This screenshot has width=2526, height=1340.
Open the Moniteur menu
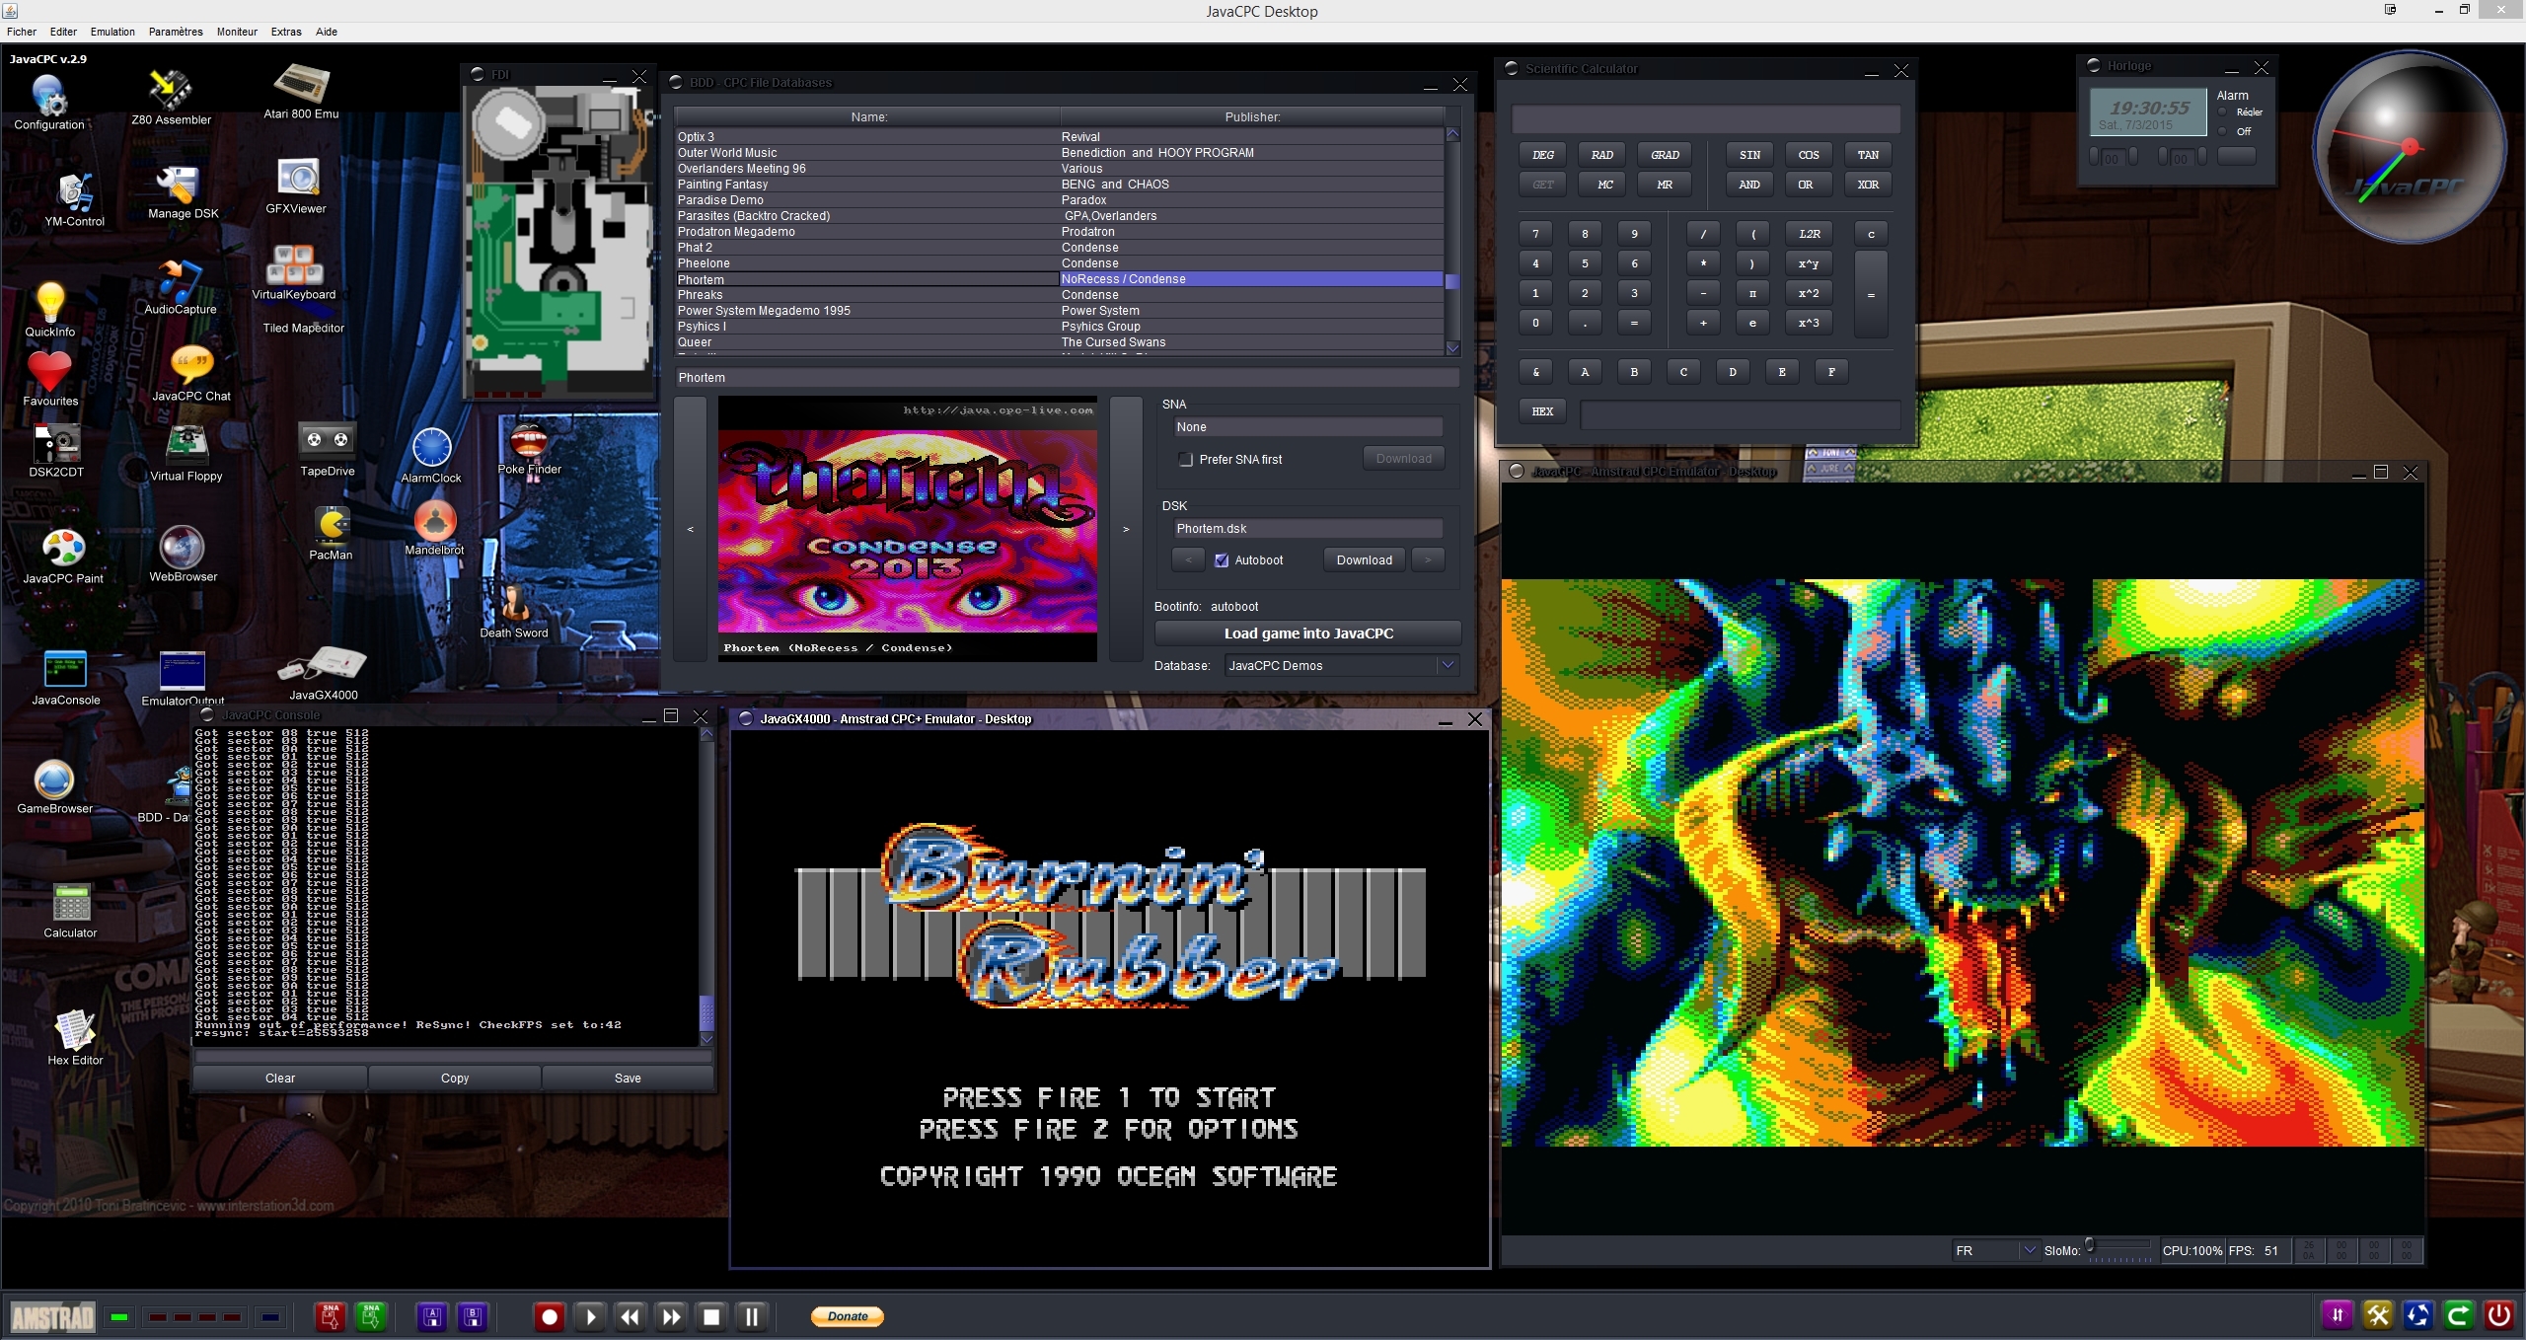click(x=237, y=32)
